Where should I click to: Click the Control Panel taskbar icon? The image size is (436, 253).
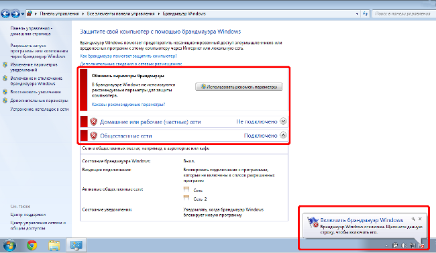click(76, 245)
